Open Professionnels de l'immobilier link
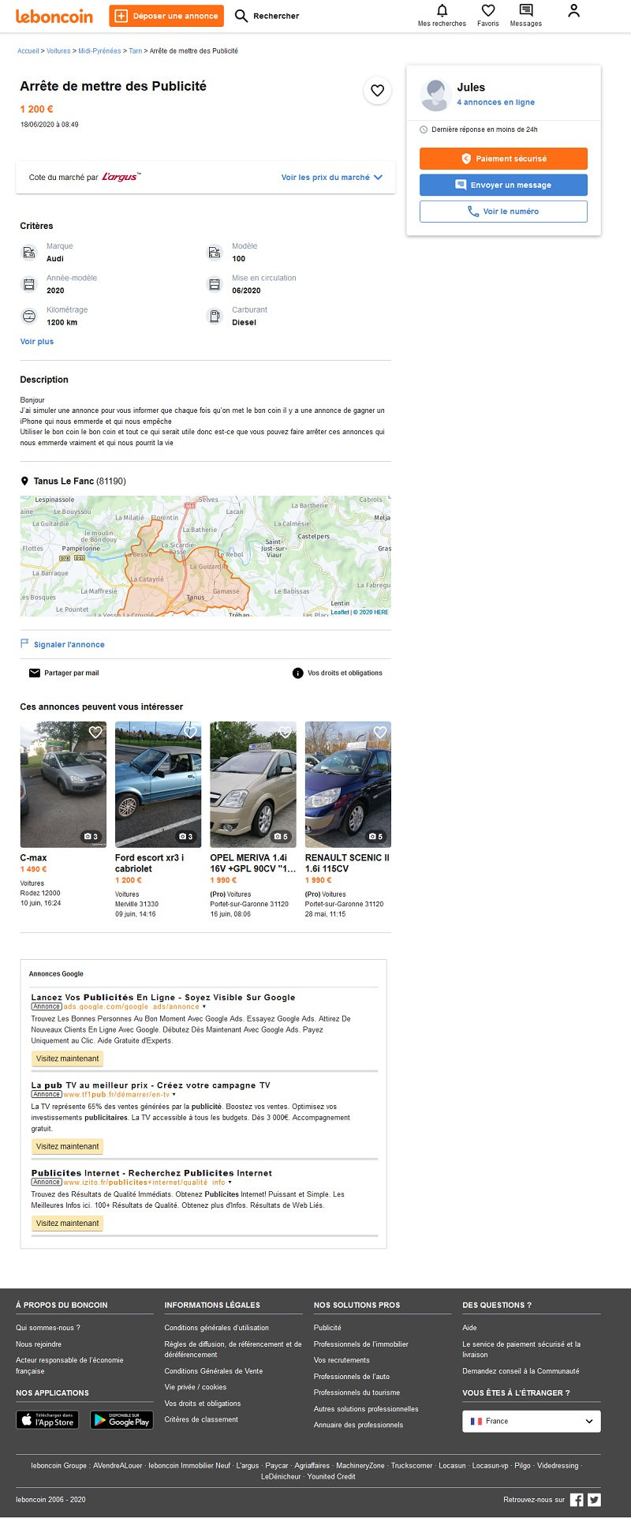 [361, 1344]
